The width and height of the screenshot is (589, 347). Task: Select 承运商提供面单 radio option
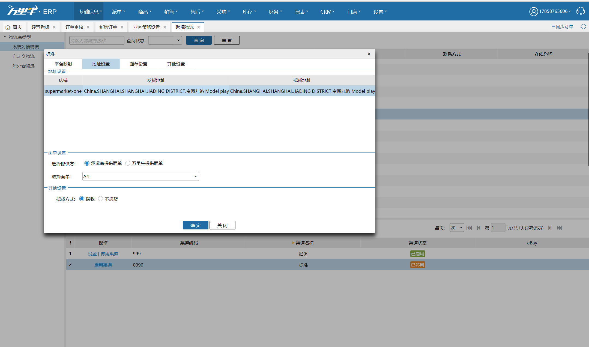click(87, 163)
